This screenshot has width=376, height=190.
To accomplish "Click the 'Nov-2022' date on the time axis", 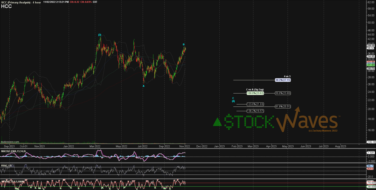I will (185, 146).
